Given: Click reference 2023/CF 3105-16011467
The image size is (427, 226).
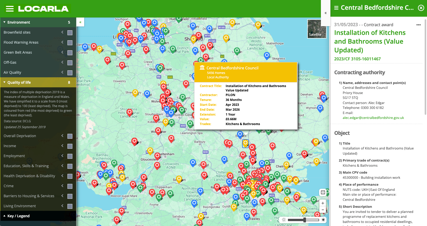Looking at the screenshot, I should (x=357, y=59).
